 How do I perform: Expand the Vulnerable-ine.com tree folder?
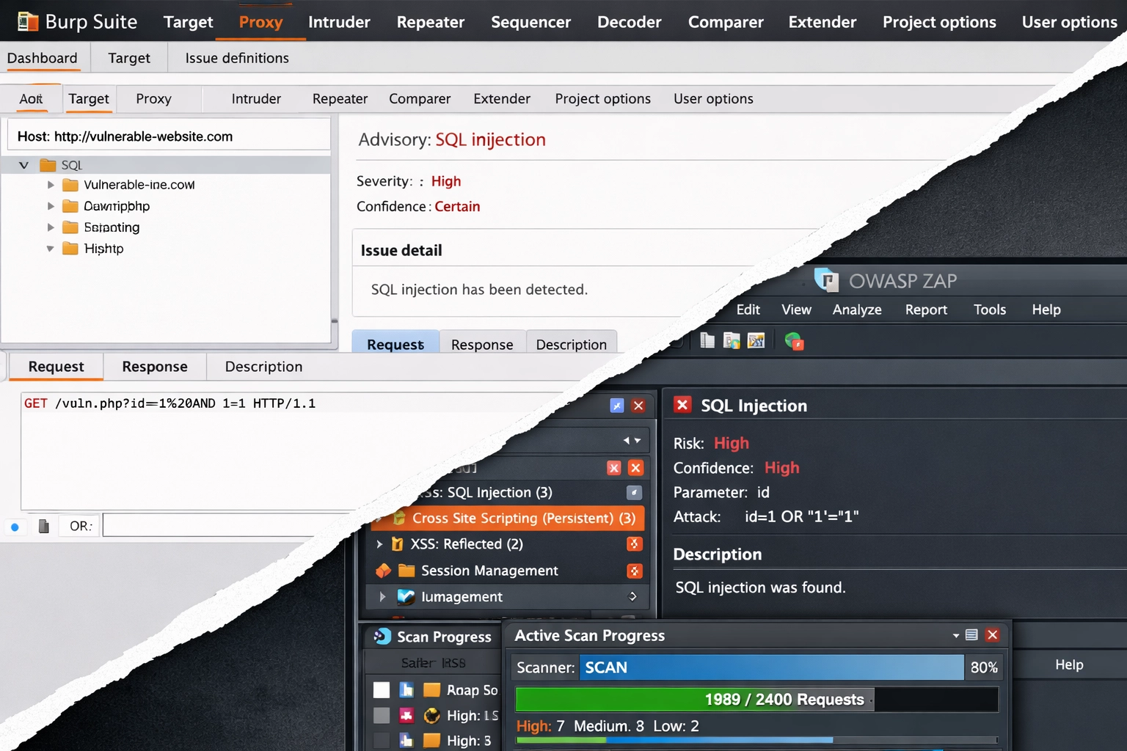(x=51, y=185)
